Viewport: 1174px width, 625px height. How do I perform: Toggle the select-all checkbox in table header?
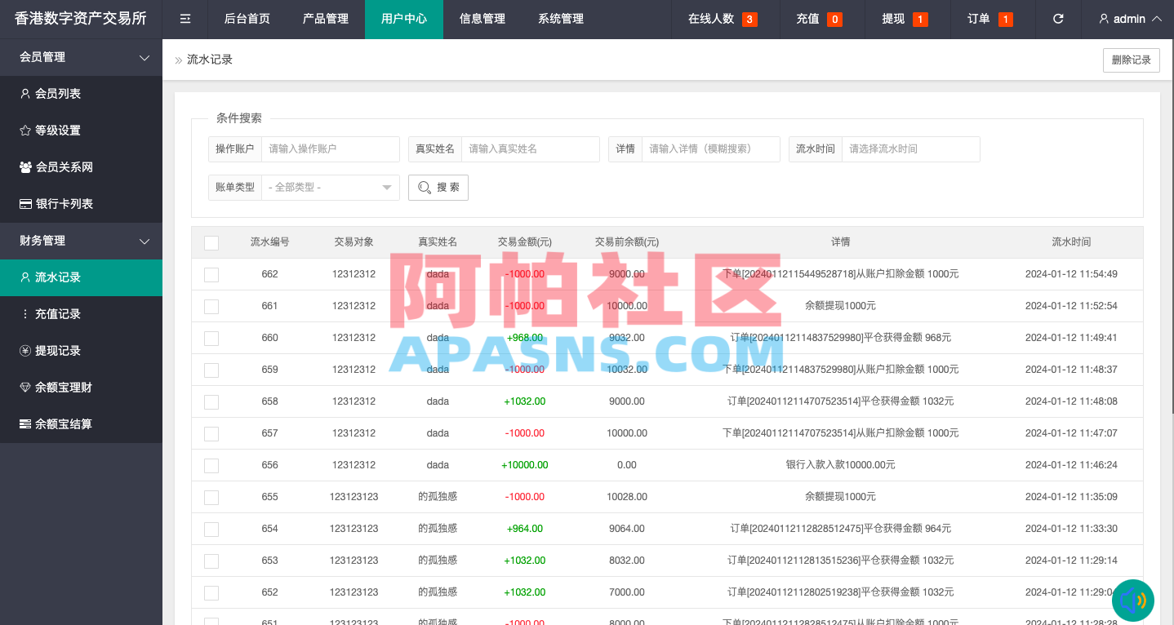(211, 242)
